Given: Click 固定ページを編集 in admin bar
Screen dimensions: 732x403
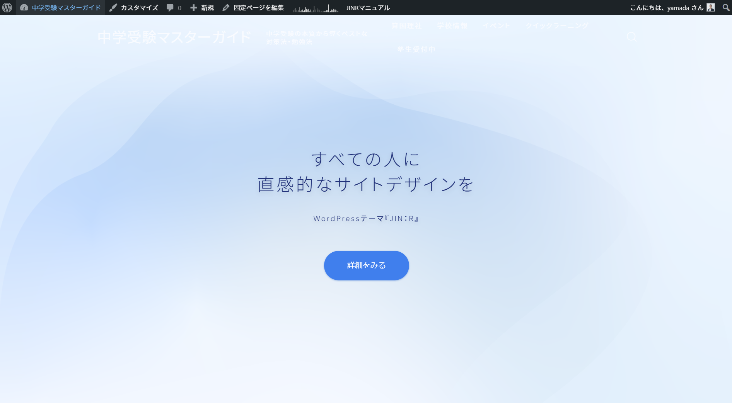Looking at the screenshot, I should 253,8.
